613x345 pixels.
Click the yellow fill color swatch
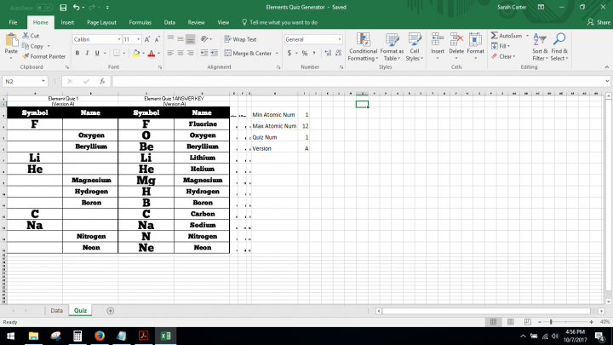[x=133, y=53]
